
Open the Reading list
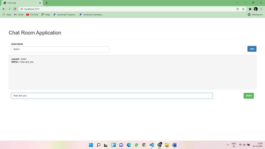(x=255, y=15)
